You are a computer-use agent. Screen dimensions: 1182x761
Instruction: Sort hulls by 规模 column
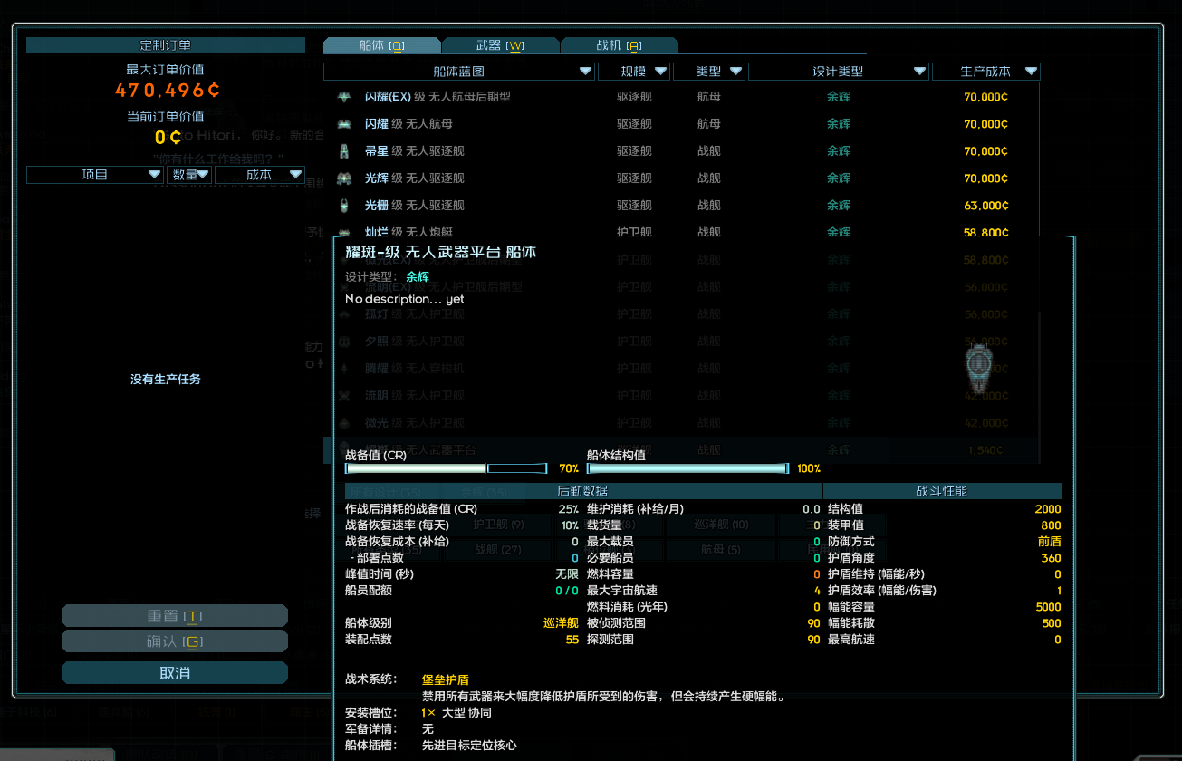pos(633,72)
